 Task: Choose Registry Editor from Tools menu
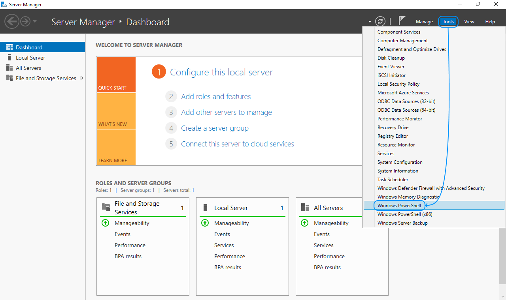click(x=434, y=136)
